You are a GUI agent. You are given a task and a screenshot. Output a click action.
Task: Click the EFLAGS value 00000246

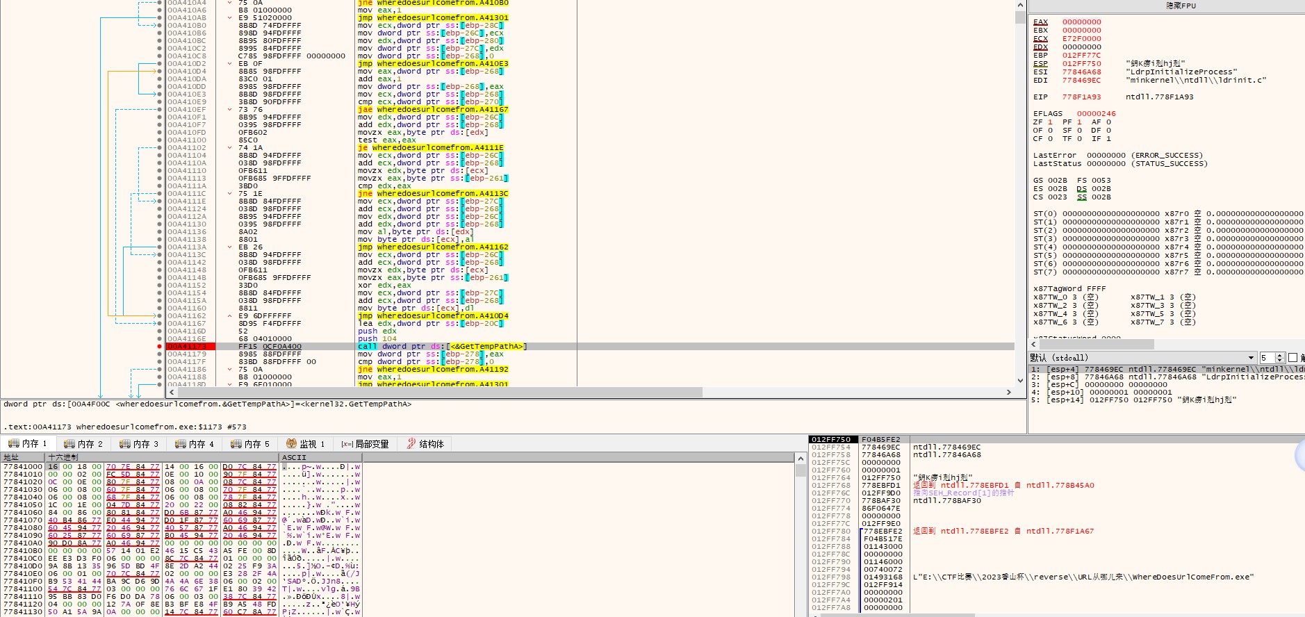click(x=1096, y=114)
